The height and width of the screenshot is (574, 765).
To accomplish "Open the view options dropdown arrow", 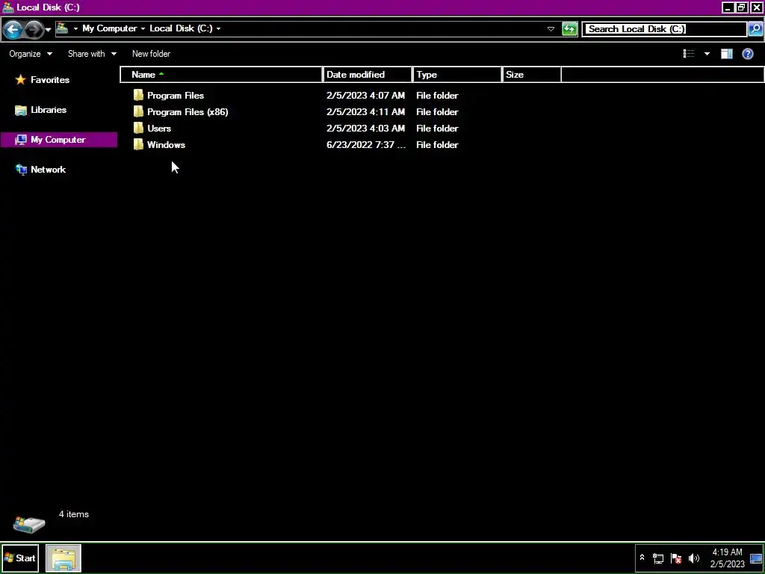I will (x=707, y=54).
